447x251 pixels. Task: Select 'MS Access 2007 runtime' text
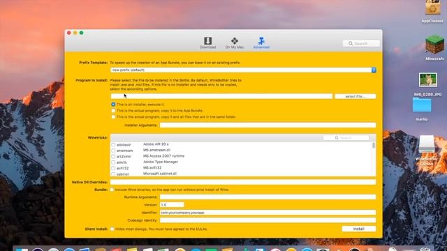tap(163, 156)
